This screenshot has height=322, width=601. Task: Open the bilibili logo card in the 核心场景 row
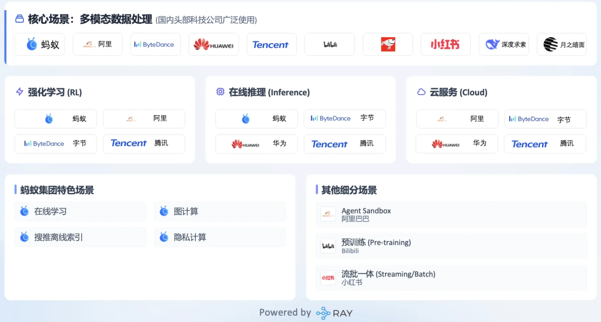point(329,44)
